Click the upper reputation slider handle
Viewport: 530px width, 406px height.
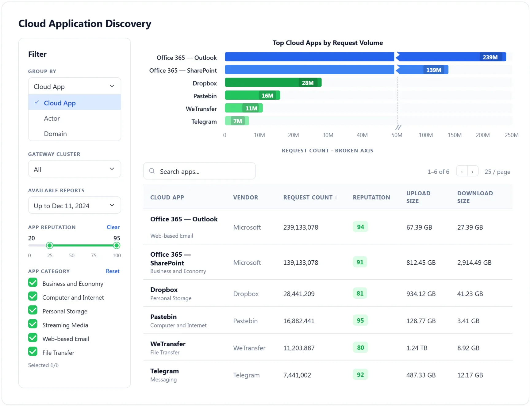click(x=117, y=245)
